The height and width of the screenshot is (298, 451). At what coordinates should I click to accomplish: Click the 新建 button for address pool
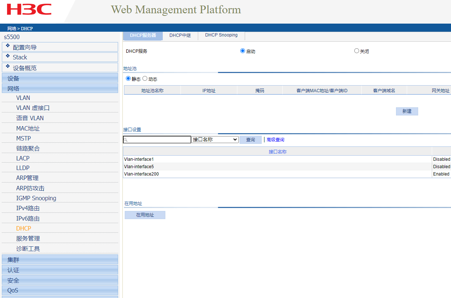(407, 111)
